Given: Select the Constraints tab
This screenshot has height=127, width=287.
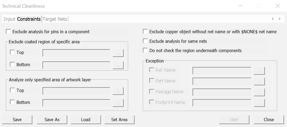Looking at the screenshot, I should [x=29, y=19].
